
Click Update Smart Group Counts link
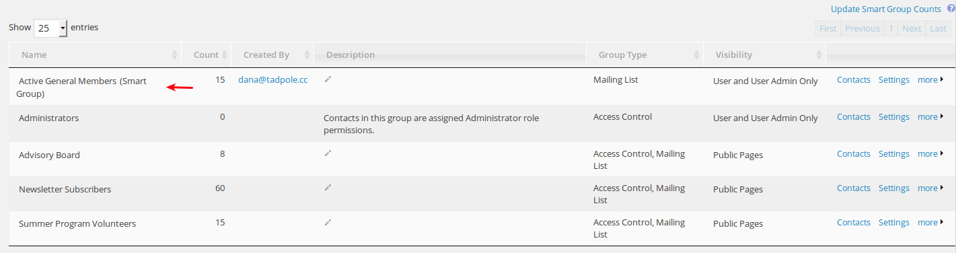pos(886,9)
